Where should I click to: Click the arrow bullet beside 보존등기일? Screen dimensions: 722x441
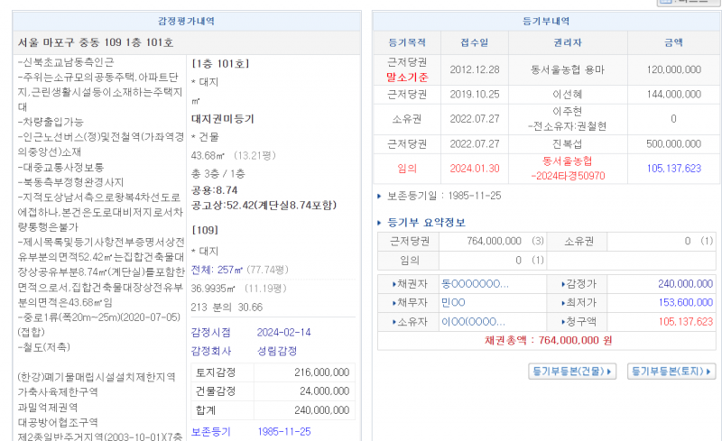click(380, 196)
